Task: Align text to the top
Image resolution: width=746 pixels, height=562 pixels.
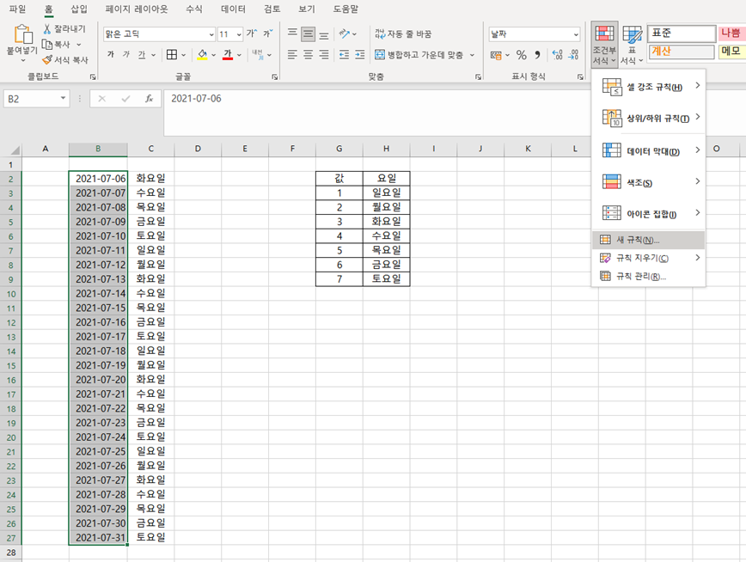Action: (x=292, y=34)
